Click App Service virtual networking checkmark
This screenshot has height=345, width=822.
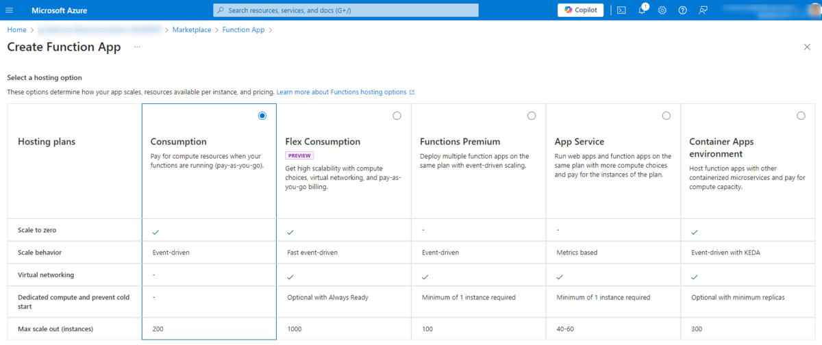pyautogui.click(x=560, y=277)
